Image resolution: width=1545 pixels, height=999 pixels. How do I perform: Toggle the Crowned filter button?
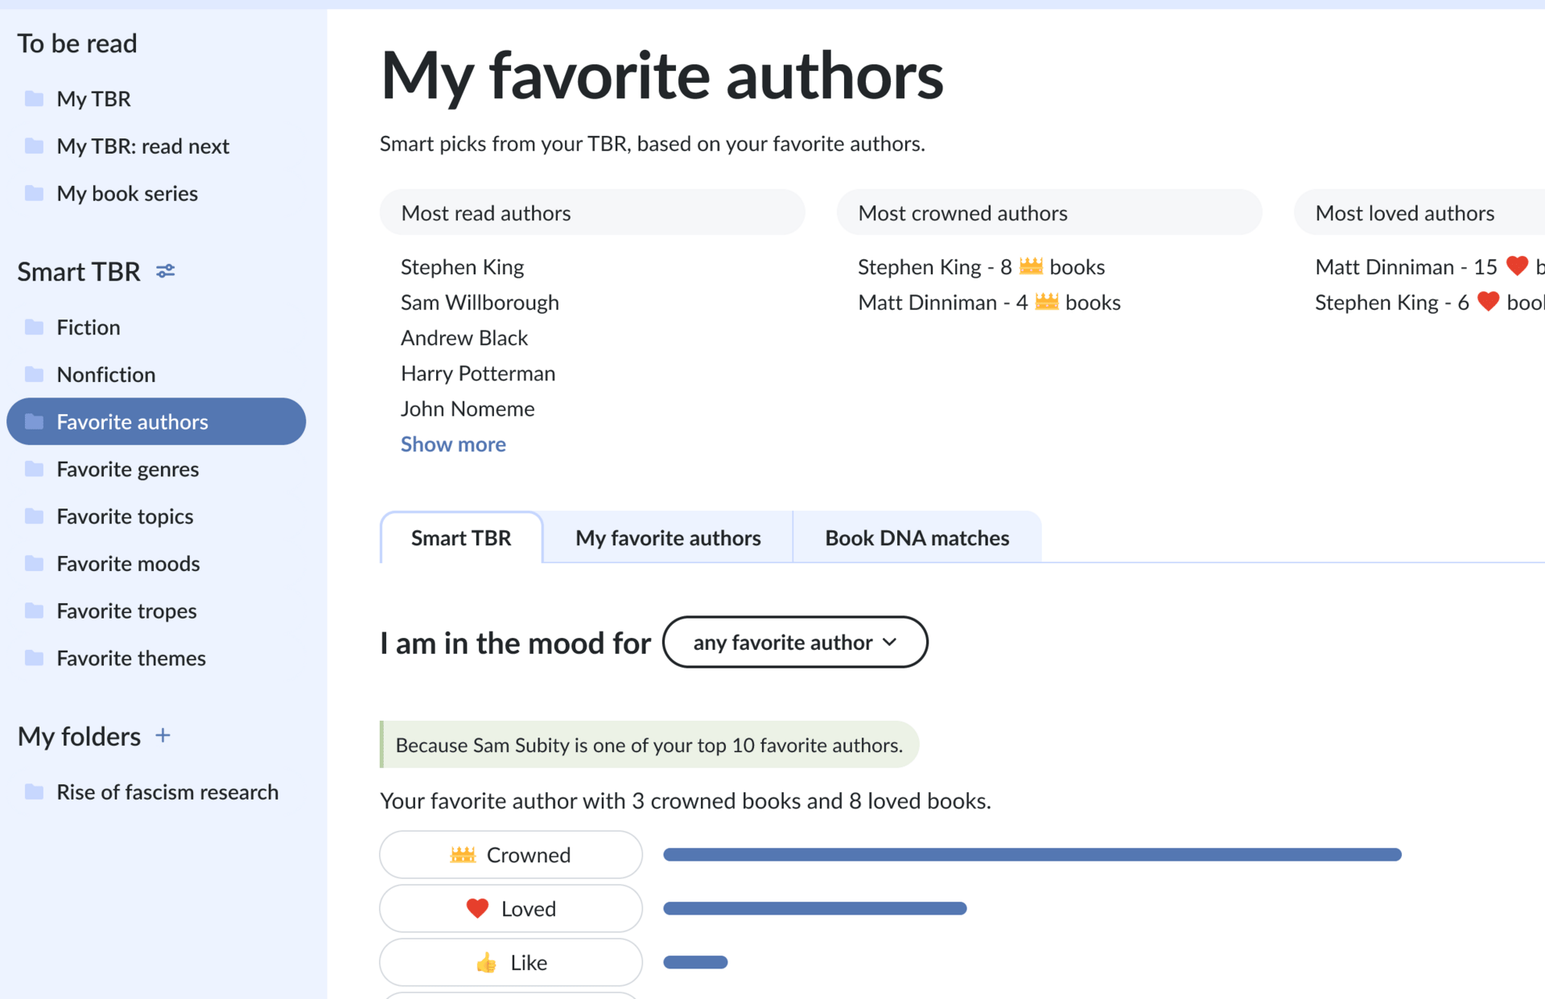coord(510,854)
